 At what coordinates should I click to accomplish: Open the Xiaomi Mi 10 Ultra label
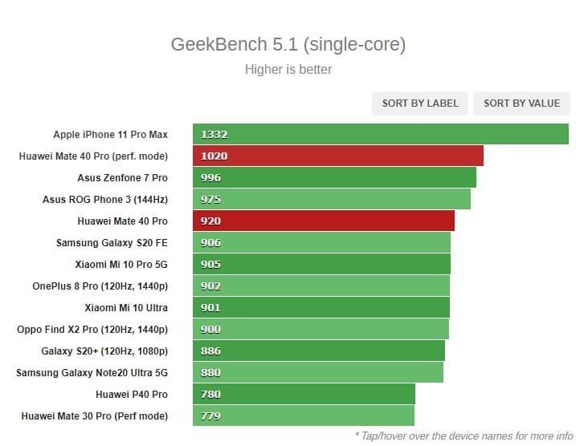[126, 308]
